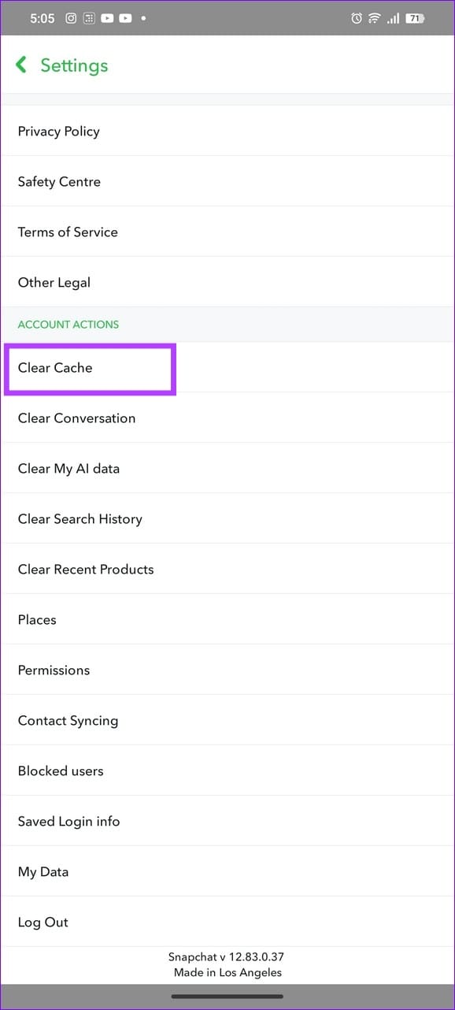Tap the YouTube notification icon
The height and width of the screenshot is (1010, 455).
point(108,18)
